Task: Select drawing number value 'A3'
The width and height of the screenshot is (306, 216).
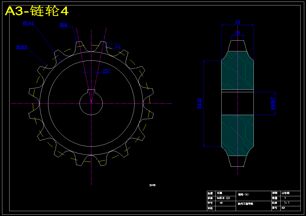Action: [x=283, y=208]
